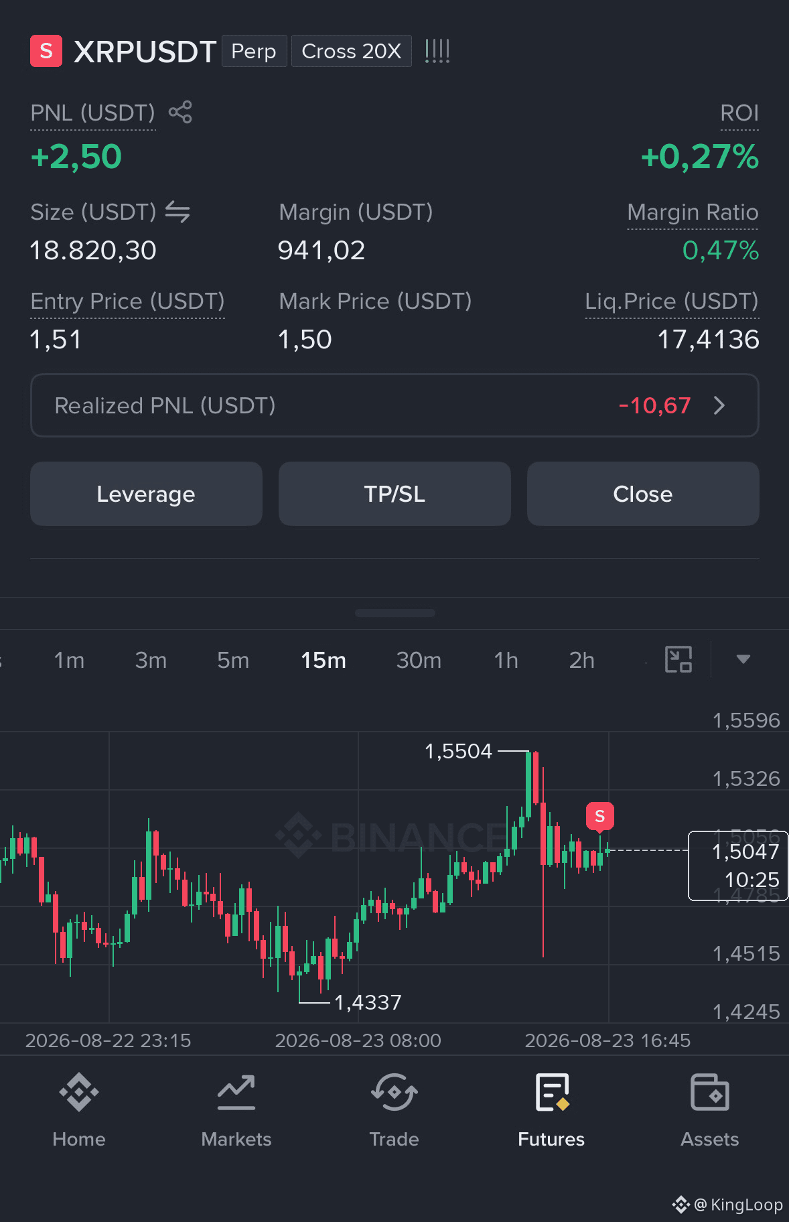Tap current price tag 1,5047 on chart
789x1222 pixels.
[738, 866]
